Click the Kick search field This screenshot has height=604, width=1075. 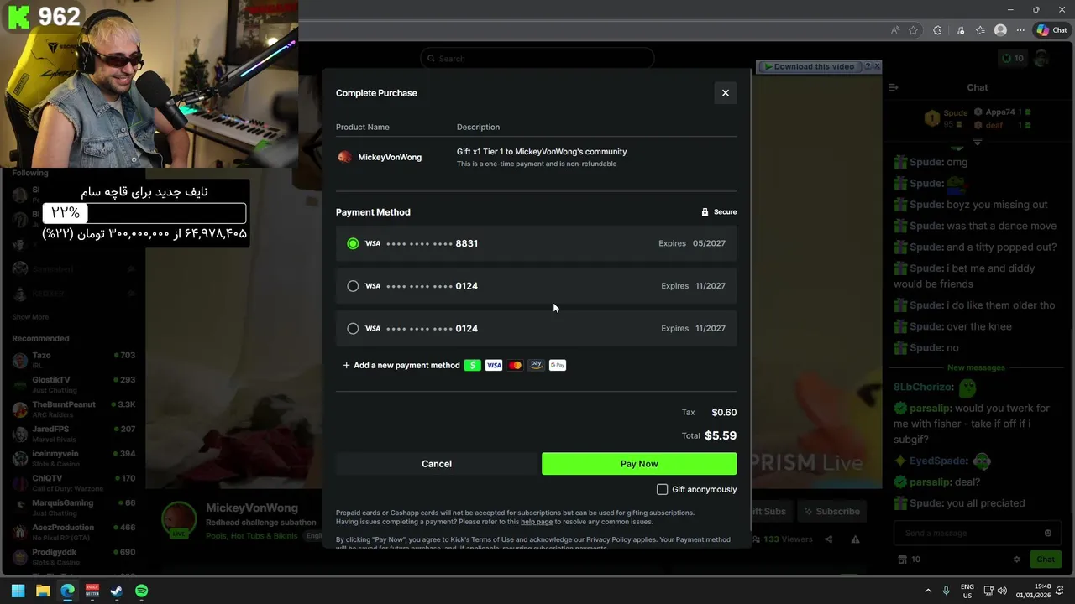(537, 59)
